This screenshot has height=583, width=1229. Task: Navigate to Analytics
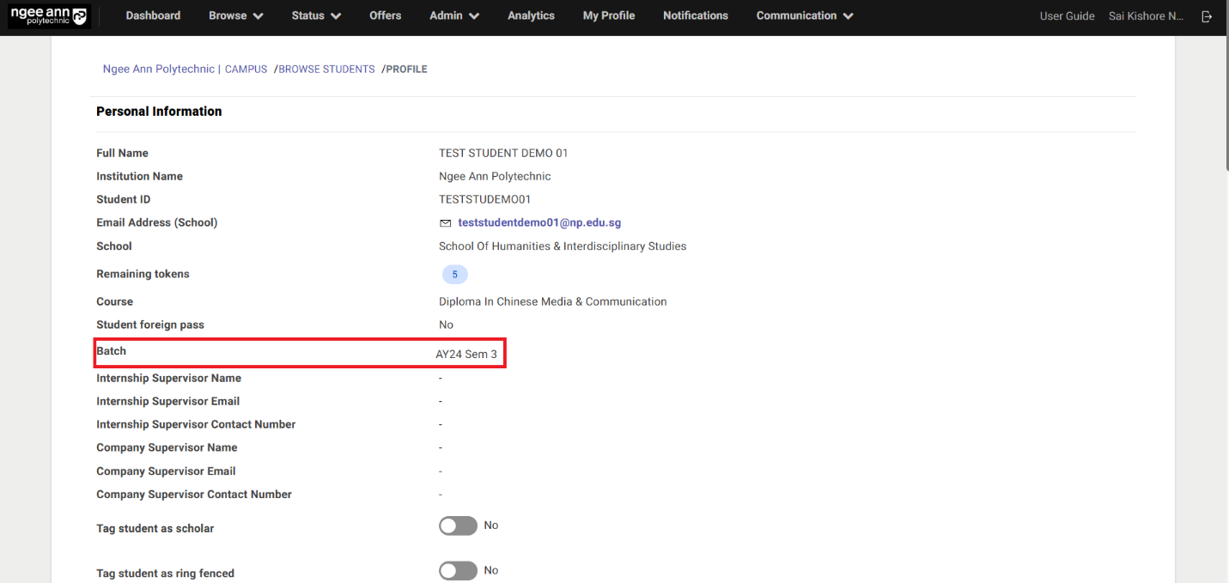[531, 15]
